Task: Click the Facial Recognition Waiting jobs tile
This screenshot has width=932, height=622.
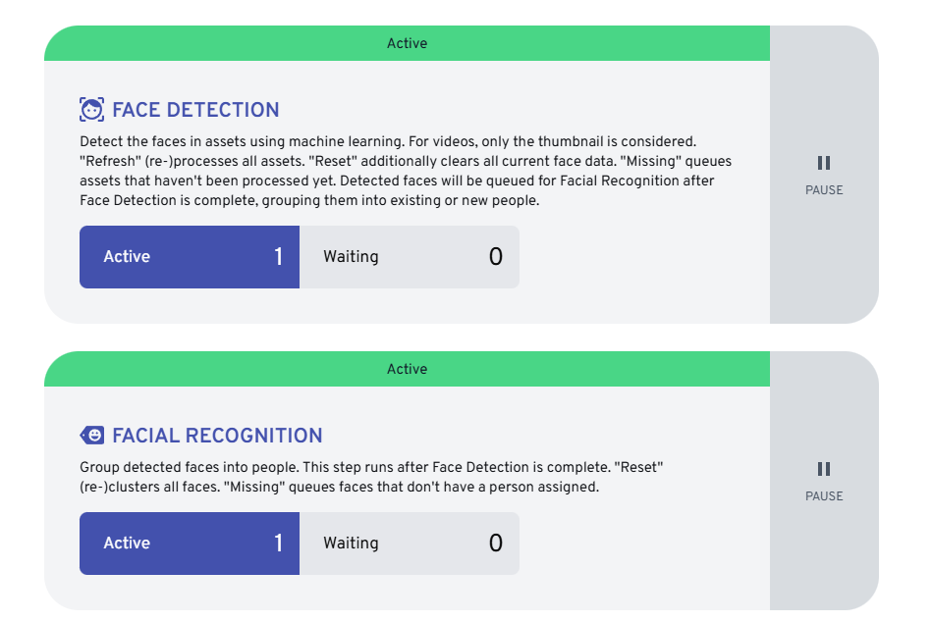Action: click(409, 544)
